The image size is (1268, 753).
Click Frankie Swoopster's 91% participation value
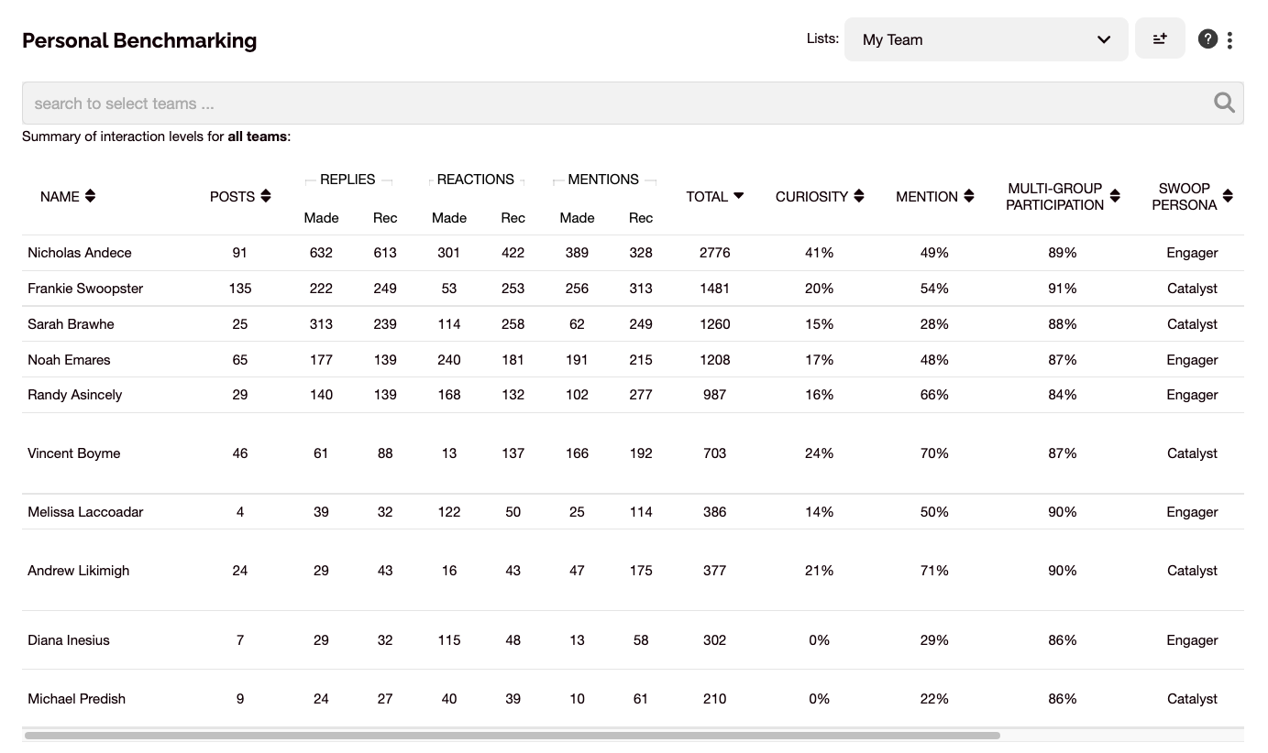[1063, 289]
